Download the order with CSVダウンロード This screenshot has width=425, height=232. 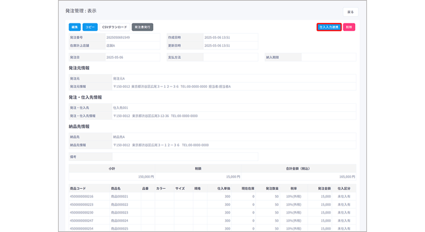pyautogui.click(x=115, y=27)
